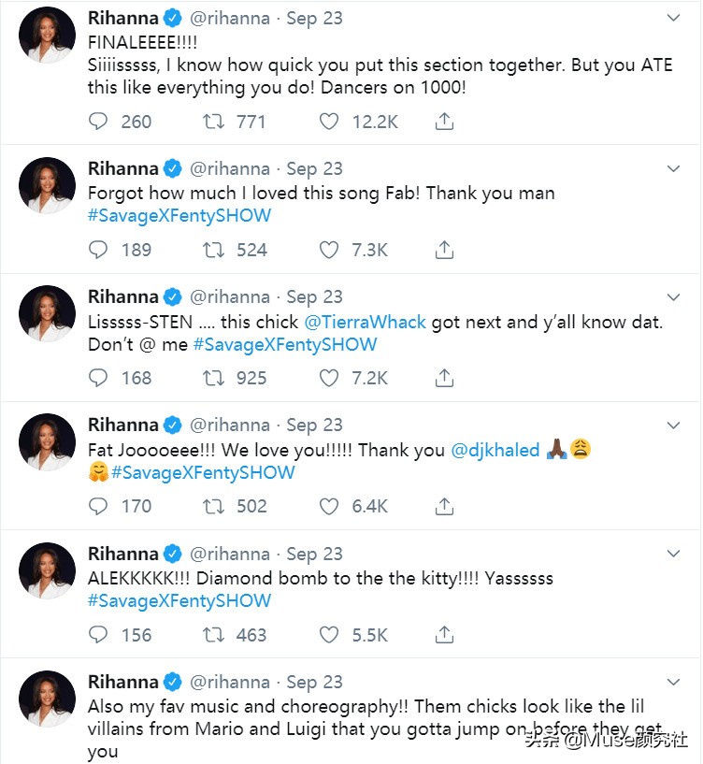This screenshot has height=764, width=703.
Task: Like the FINALEEEE tweet with 12.2K likes
Action: [x=329, y=122]
